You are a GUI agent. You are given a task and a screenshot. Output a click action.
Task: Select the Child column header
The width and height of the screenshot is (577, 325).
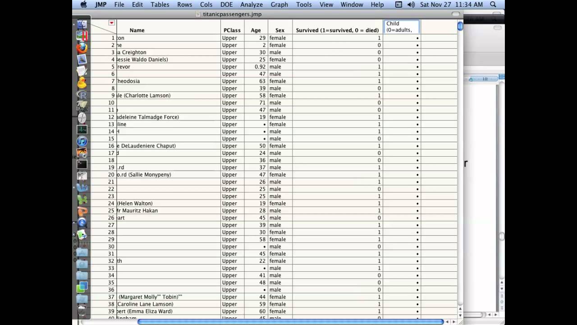[402, 27]
